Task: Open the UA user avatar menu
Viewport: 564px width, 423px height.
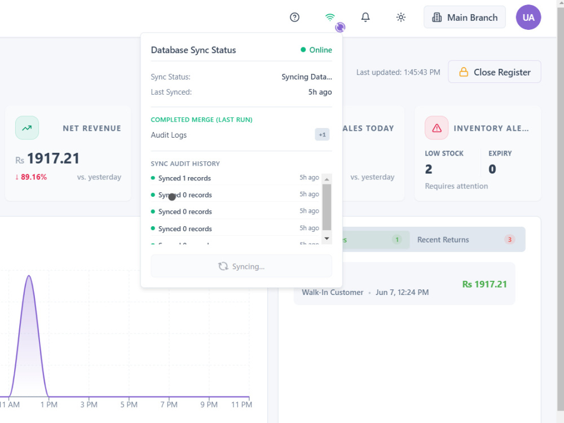Action: (528, 17)
